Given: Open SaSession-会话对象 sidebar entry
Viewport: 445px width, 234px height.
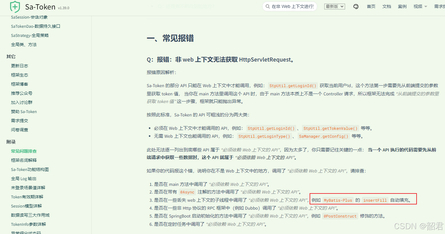Looking at the screenshot, I should (29, 17).
